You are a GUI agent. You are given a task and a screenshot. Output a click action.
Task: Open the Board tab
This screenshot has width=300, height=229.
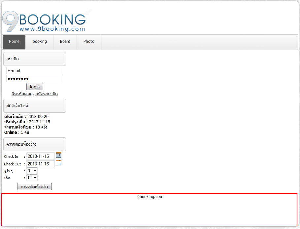coord(65,42)
